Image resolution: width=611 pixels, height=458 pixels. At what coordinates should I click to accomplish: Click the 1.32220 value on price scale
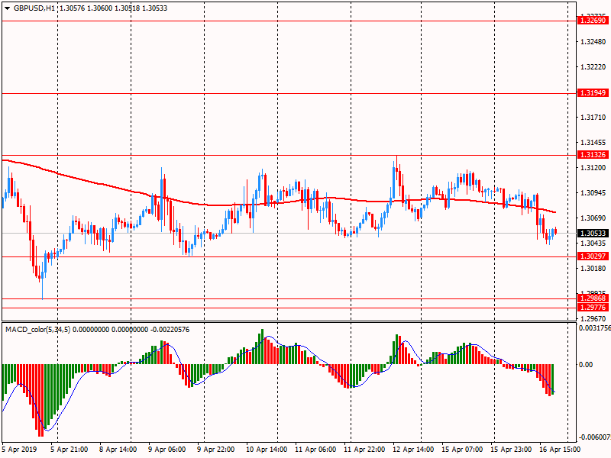click(x=593, y=66)
